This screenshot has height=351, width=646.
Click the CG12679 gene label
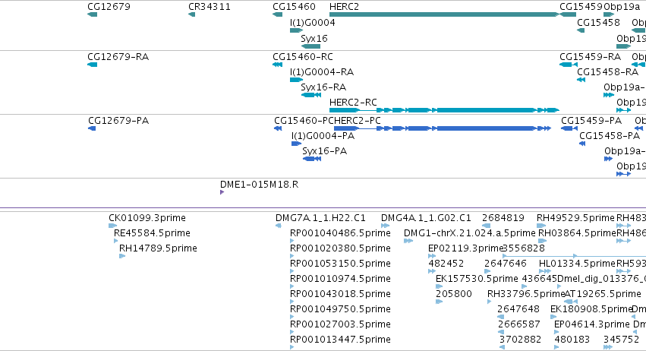(x=109, y=7)
